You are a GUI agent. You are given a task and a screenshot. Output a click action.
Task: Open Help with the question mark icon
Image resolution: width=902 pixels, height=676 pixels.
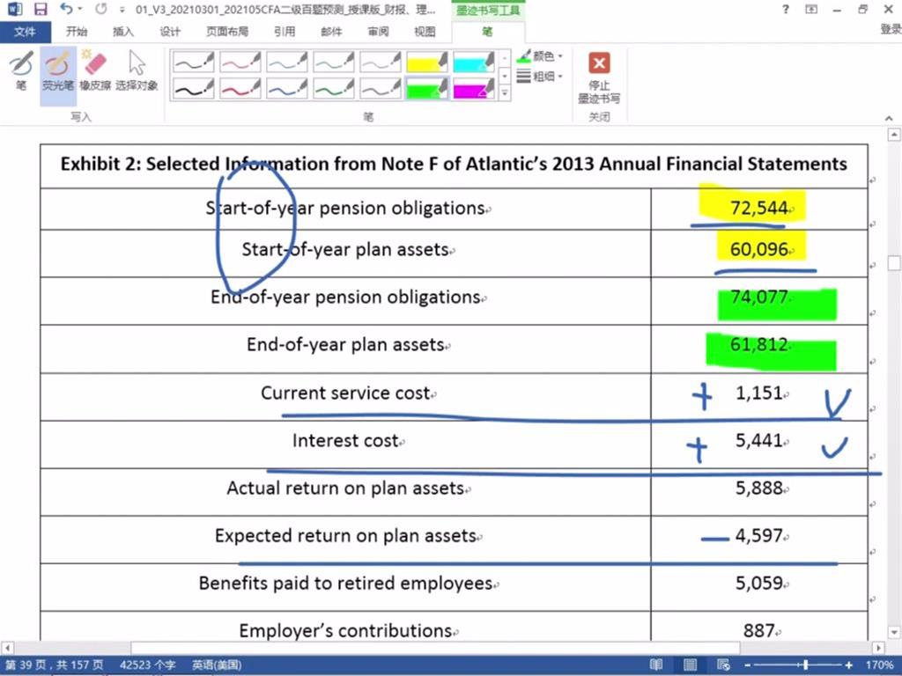(x=786, y=10)
